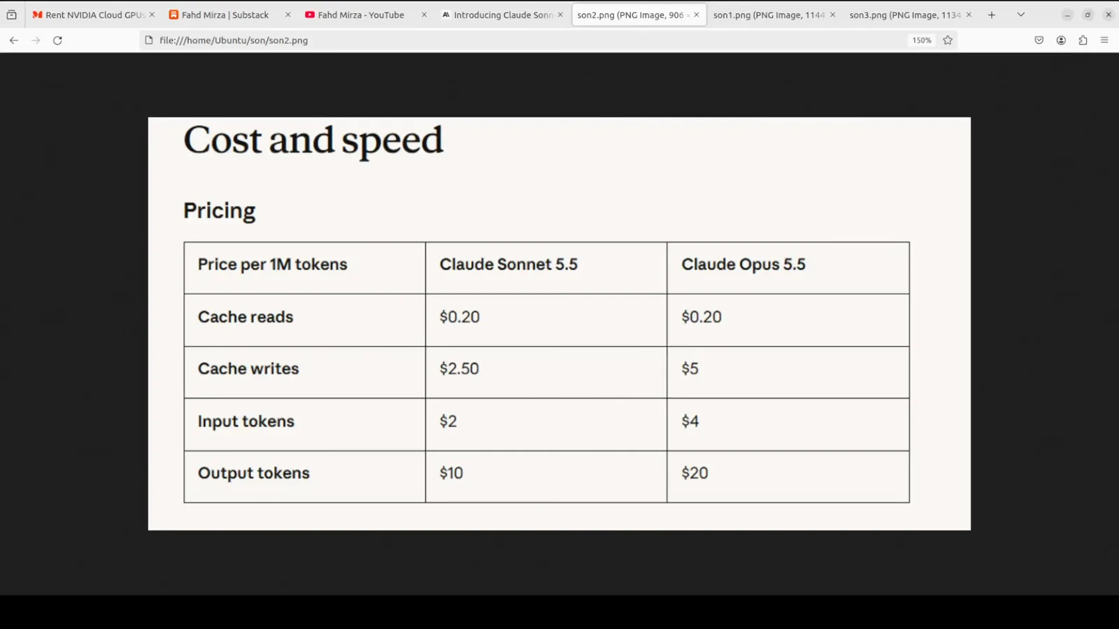The height and width of the screenshot is (629, 1119).
Task: Click the $2.50 cache writes value
Action: 459,368
